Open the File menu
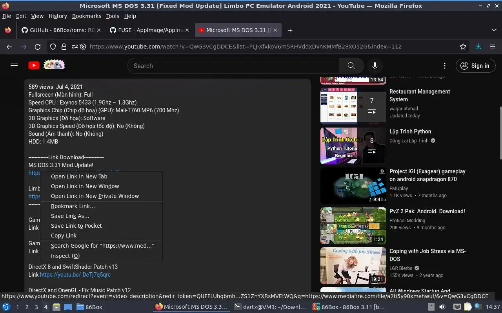Viewport: 502px width, 313px height. (x=7, y=16)
